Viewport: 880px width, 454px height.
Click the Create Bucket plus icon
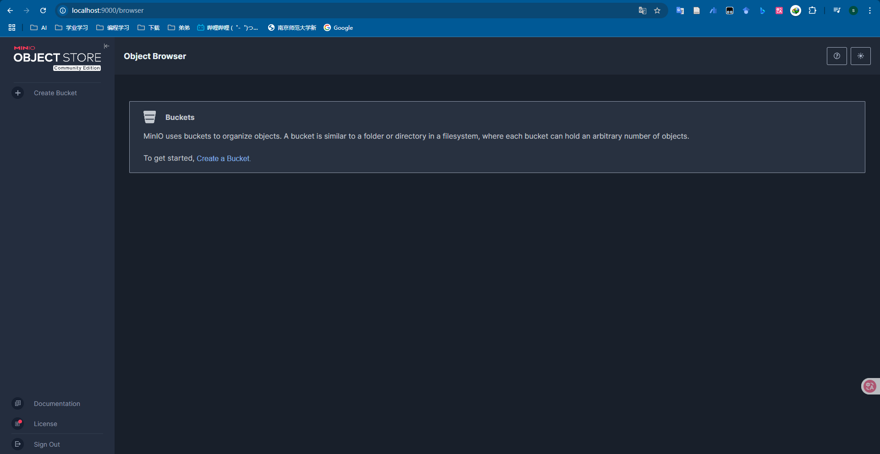tap(18, 93)
